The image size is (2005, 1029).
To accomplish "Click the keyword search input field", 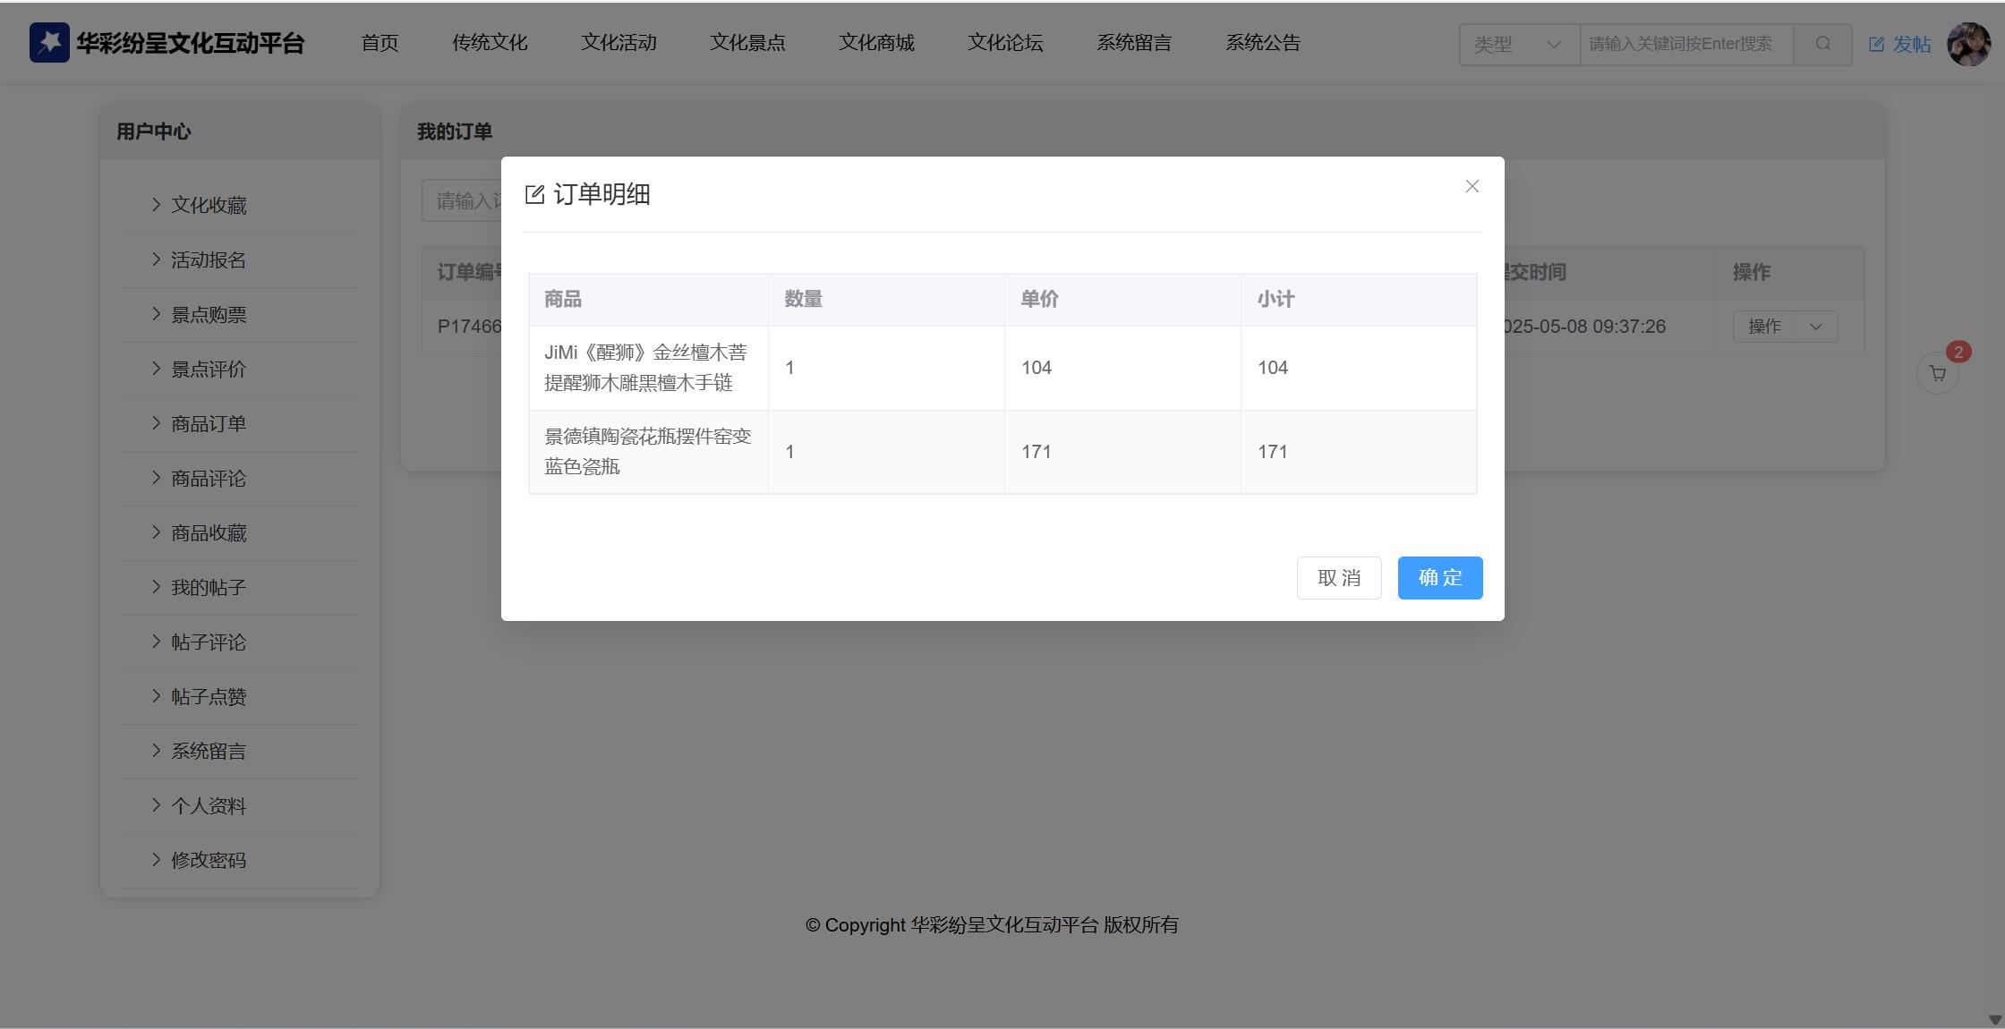I will [1685, 44].
